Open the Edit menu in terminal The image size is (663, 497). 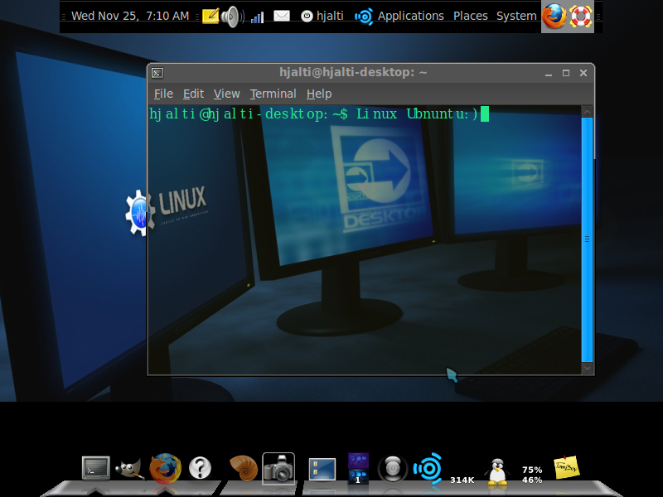click(x=193, y=94)
